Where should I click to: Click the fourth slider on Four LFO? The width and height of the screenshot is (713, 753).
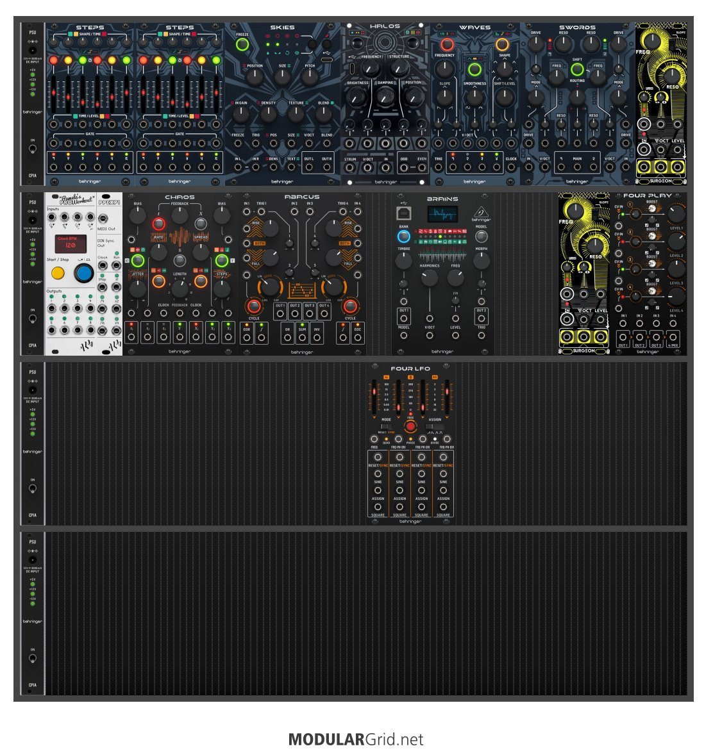point(447,397)
